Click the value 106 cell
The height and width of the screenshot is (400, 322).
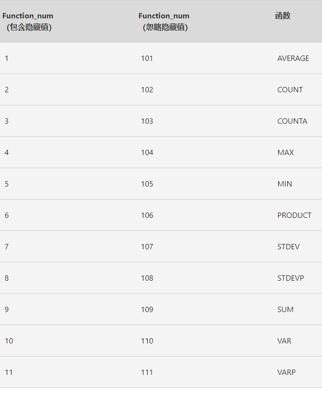(x=147, y=215)
